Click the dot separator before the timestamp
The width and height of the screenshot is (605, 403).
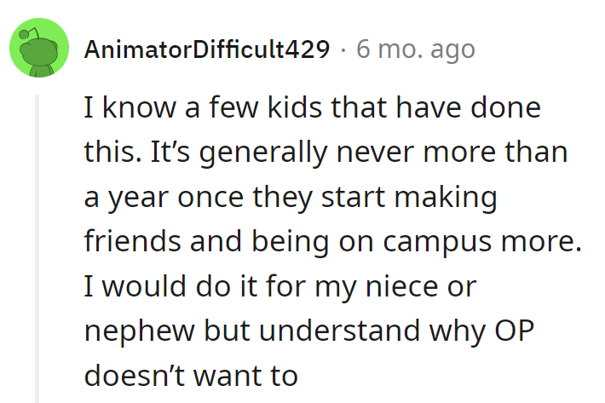coord(343,50)
